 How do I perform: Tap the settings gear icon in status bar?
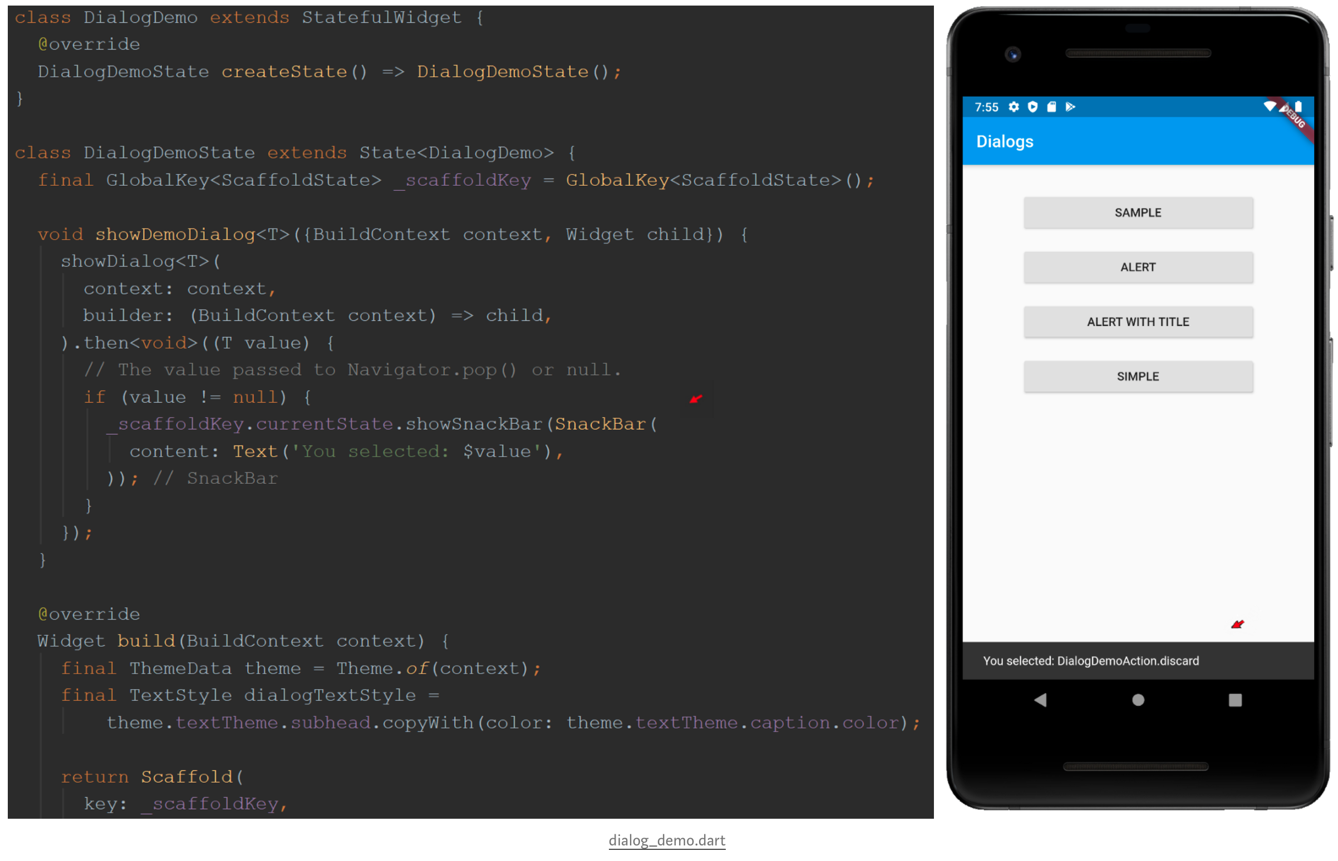[1014, 107]
